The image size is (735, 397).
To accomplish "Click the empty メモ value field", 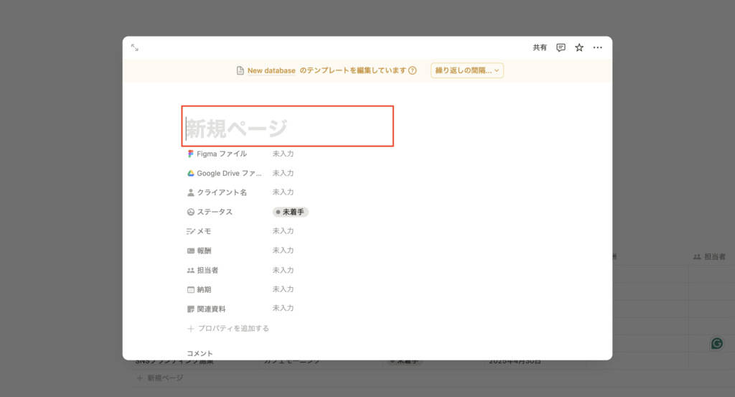I will [x=284, y=231].
